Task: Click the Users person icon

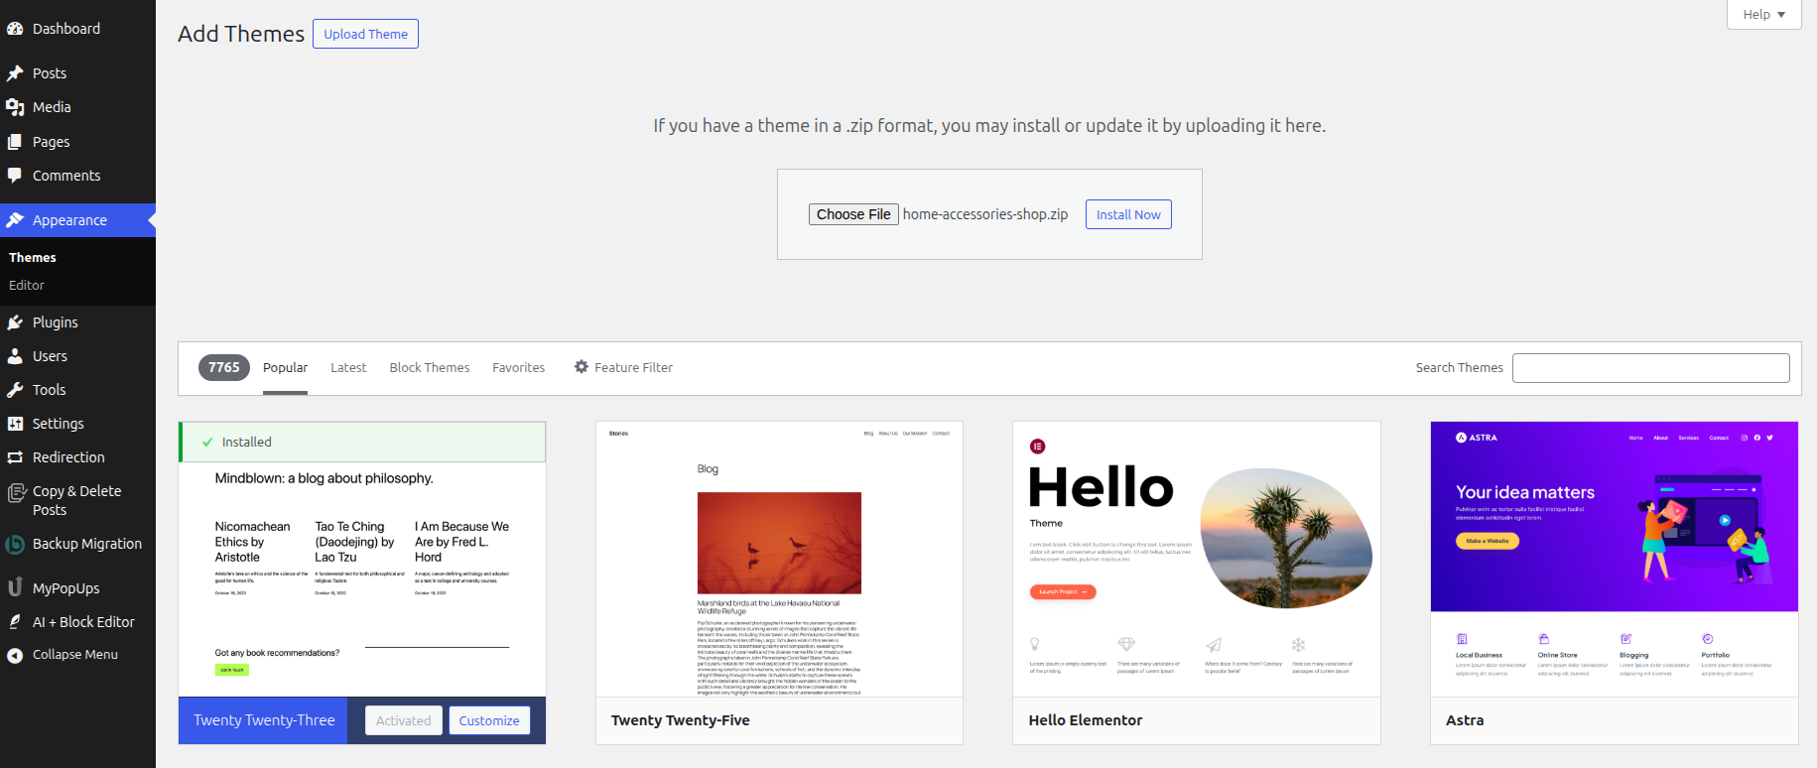Action: coord(15,356)
